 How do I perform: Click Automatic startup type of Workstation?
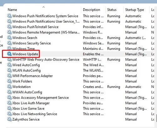tap(133, 87)
